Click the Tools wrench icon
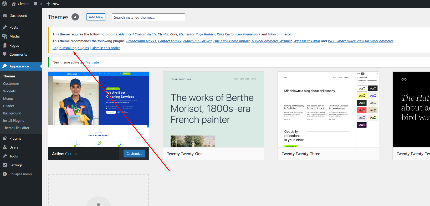 [x=5, y=156]
